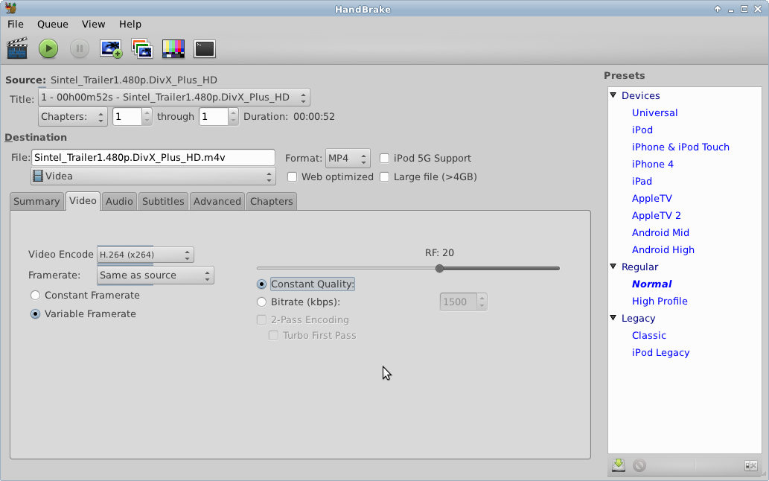769x481 pixels.
Task: Toggle Web optimized checkbox
Action: [x=293, y=177]
